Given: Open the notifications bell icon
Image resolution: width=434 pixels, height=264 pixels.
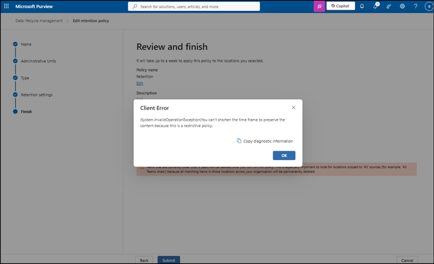Looking at the screenshot, I should coord(362,6).
